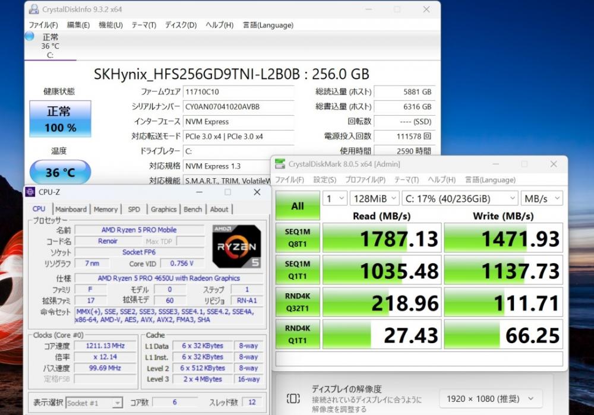Image resolution: width=594 pixels, height=415 pixels.
Task: Click the CrystalDiskMark app icon in title bar
Action: [280, 164]
